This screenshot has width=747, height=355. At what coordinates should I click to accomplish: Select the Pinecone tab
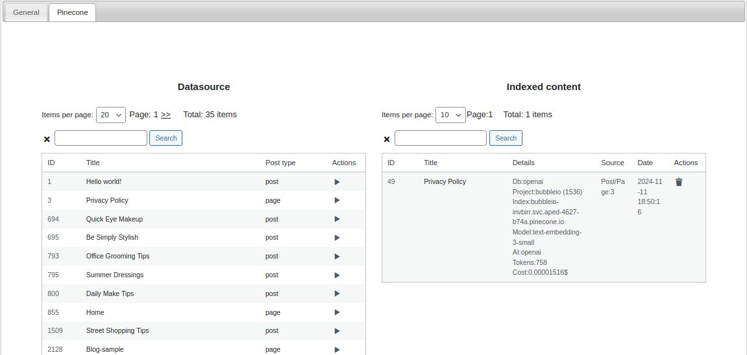click(x=72, y=12)
